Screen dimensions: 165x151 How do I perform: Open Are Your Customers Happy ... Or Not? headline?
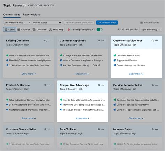click(x=81, y=65)
